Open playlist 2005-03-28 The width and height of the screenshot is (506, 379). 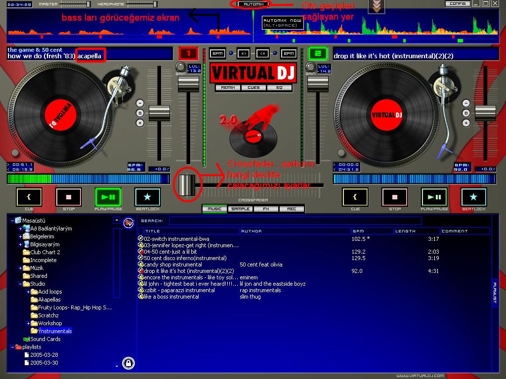pyautogui.click(x=42, y=355)
